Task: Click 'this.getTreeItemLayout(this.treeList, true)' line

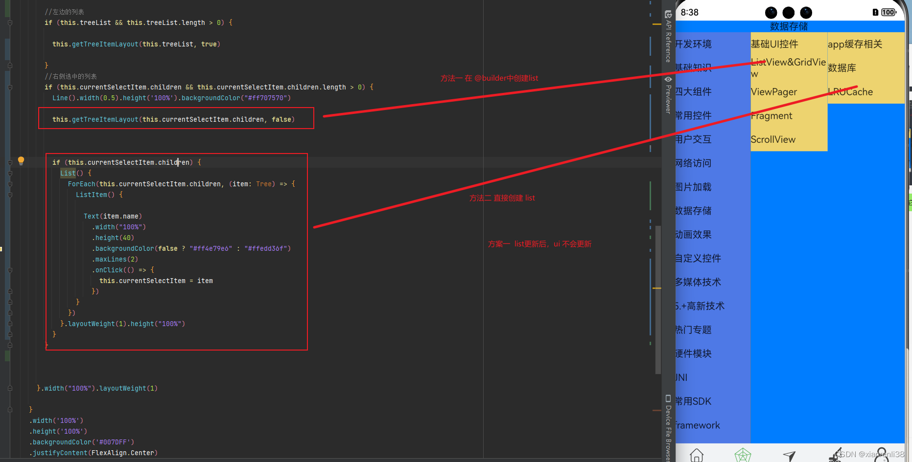Action: coord(136,44)
